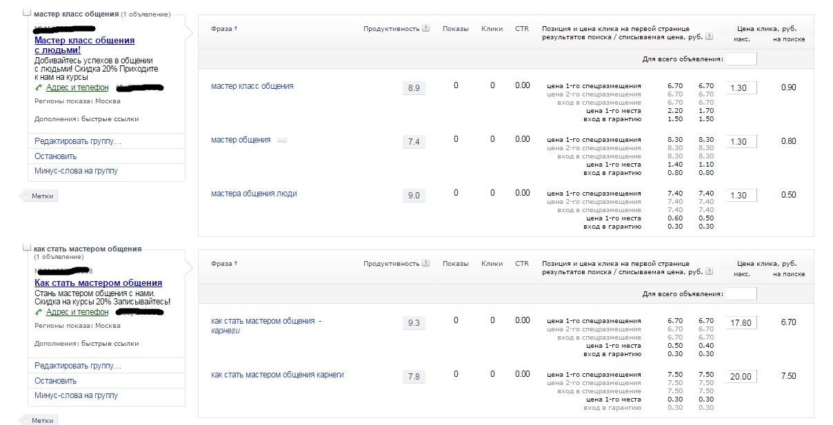Click the ellipsis icon next to 'мастер общения'
Screen dimensions: 833x425
(281, 141)
